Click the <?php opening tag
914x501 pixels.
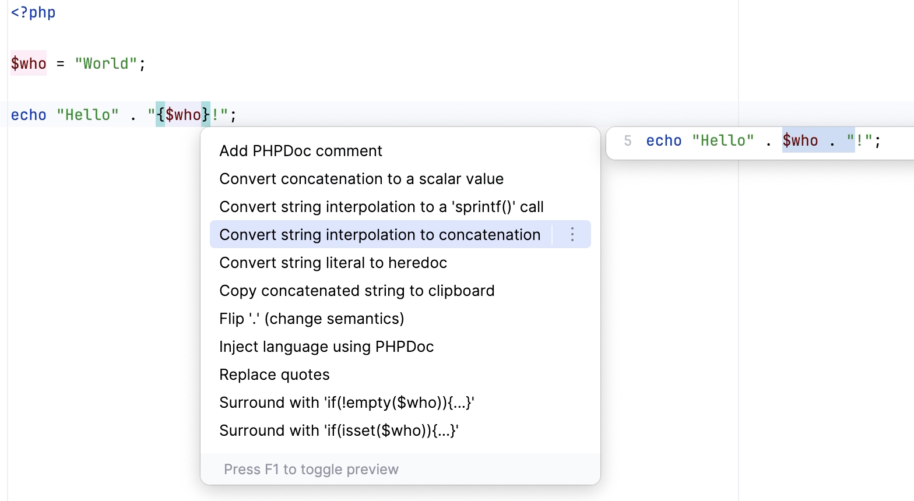(33, 12)
